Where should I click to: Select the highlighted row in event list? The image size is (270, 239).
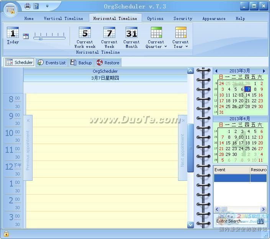[x=241, y=178]
